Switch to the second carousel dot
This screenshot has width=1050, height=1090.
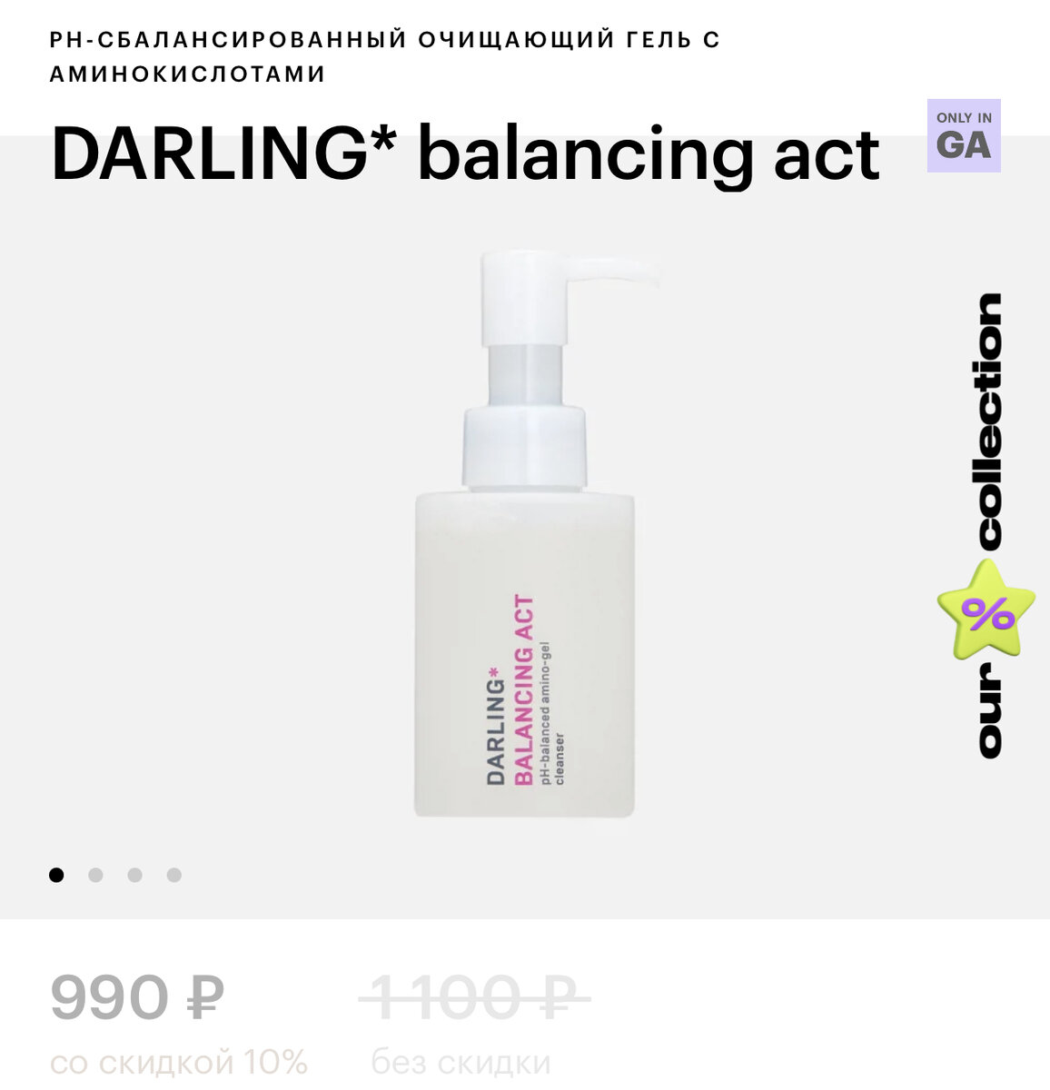[95, 875]
